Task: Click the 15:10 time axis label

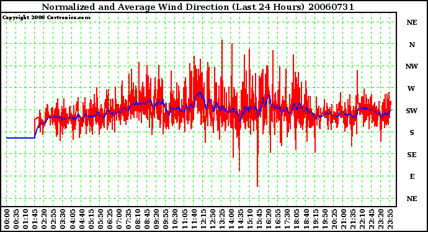Action: [250, 219]
